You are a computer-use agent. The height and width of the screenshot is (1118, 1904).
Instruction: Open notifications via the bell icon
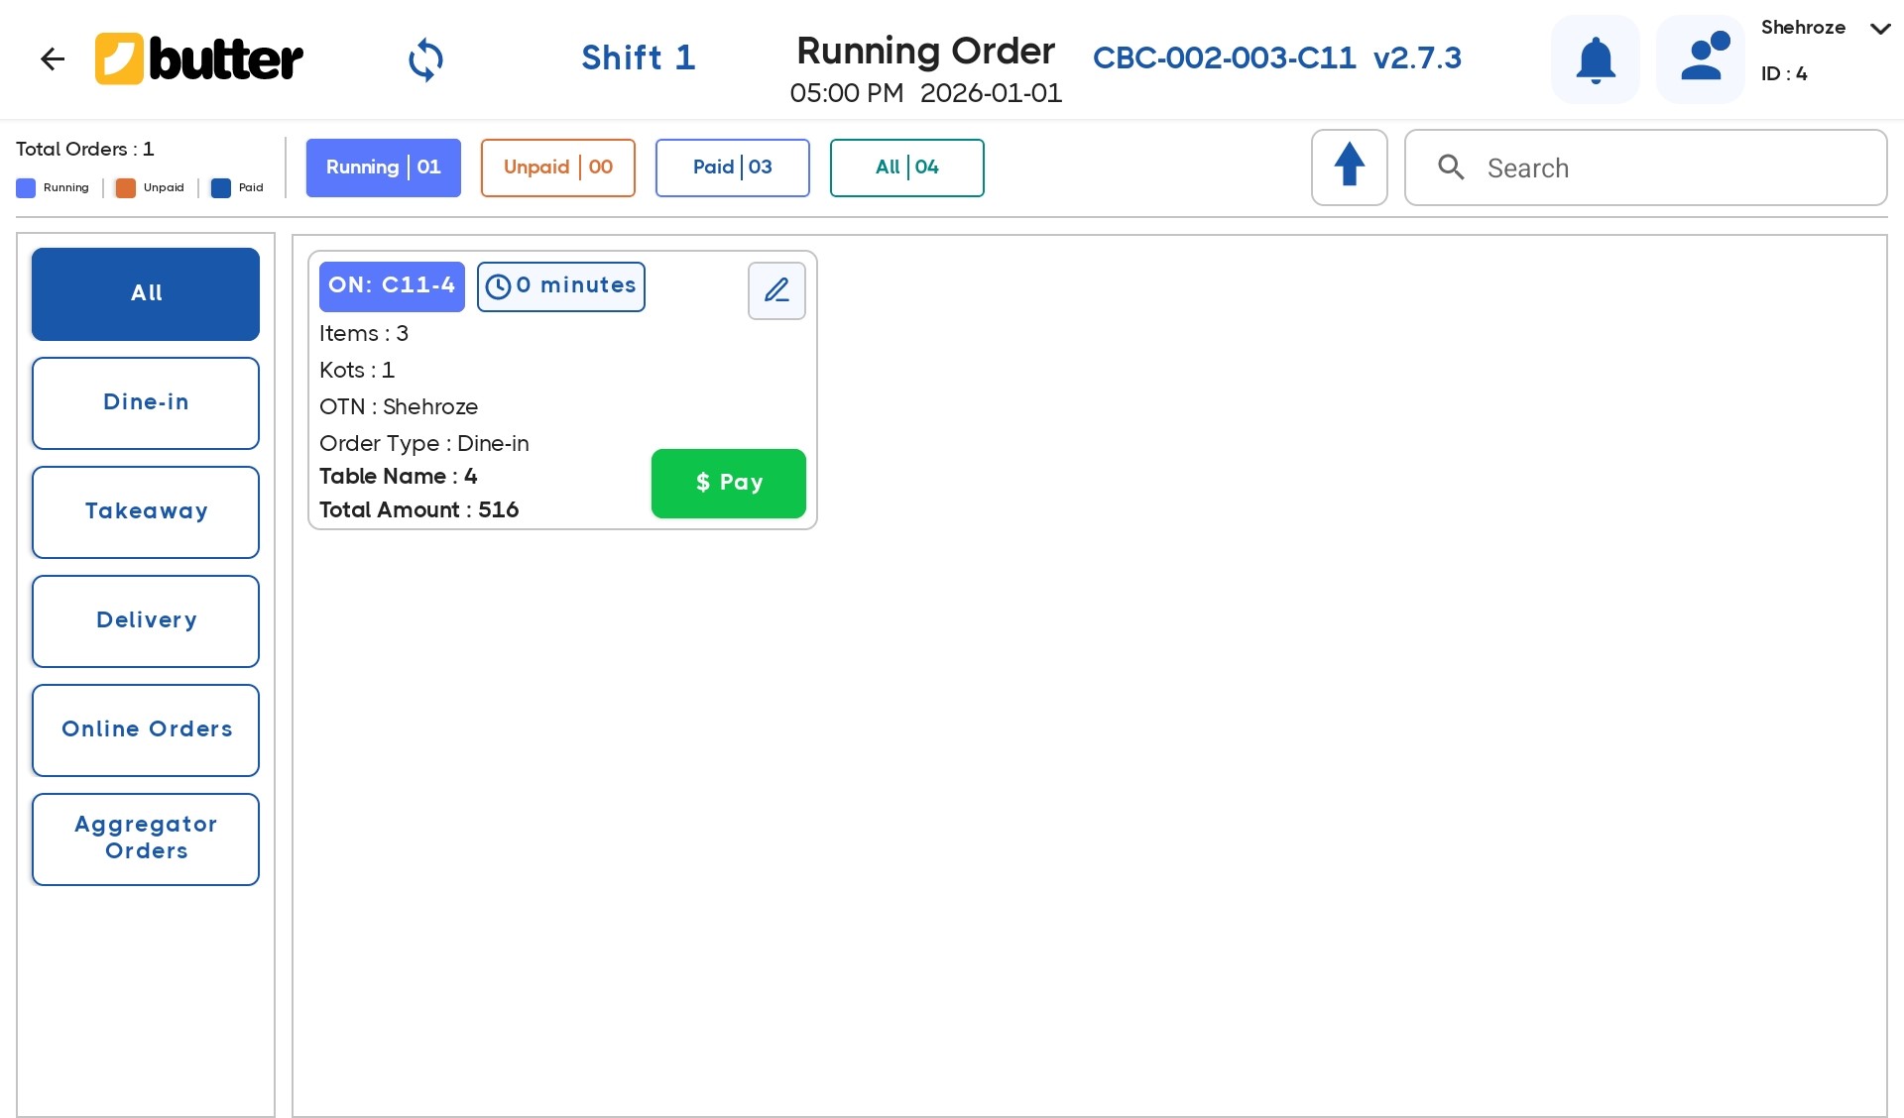[x=1594, y=58]
